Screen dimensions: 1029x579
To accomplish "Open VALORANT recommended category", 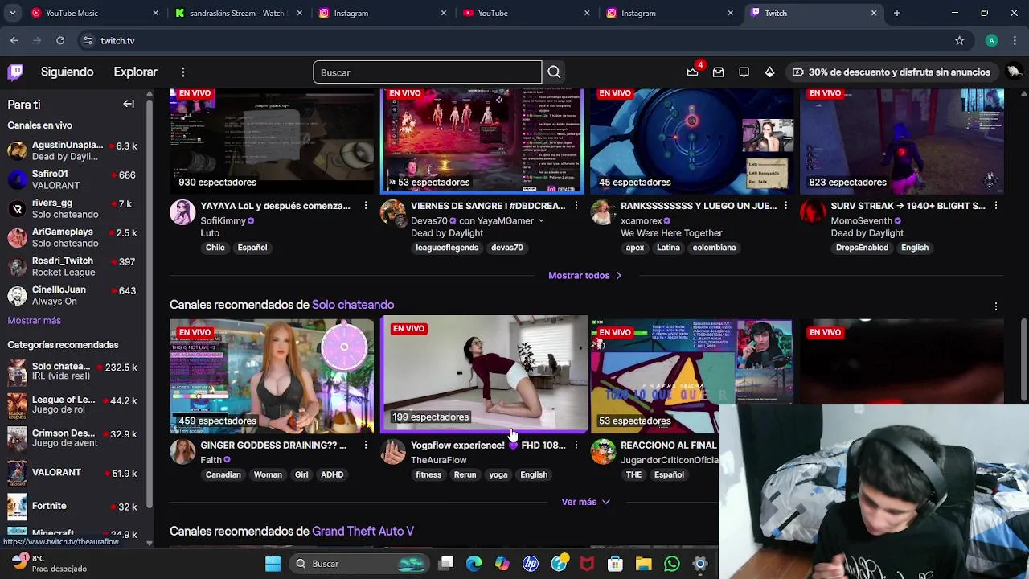I will 73,473.
